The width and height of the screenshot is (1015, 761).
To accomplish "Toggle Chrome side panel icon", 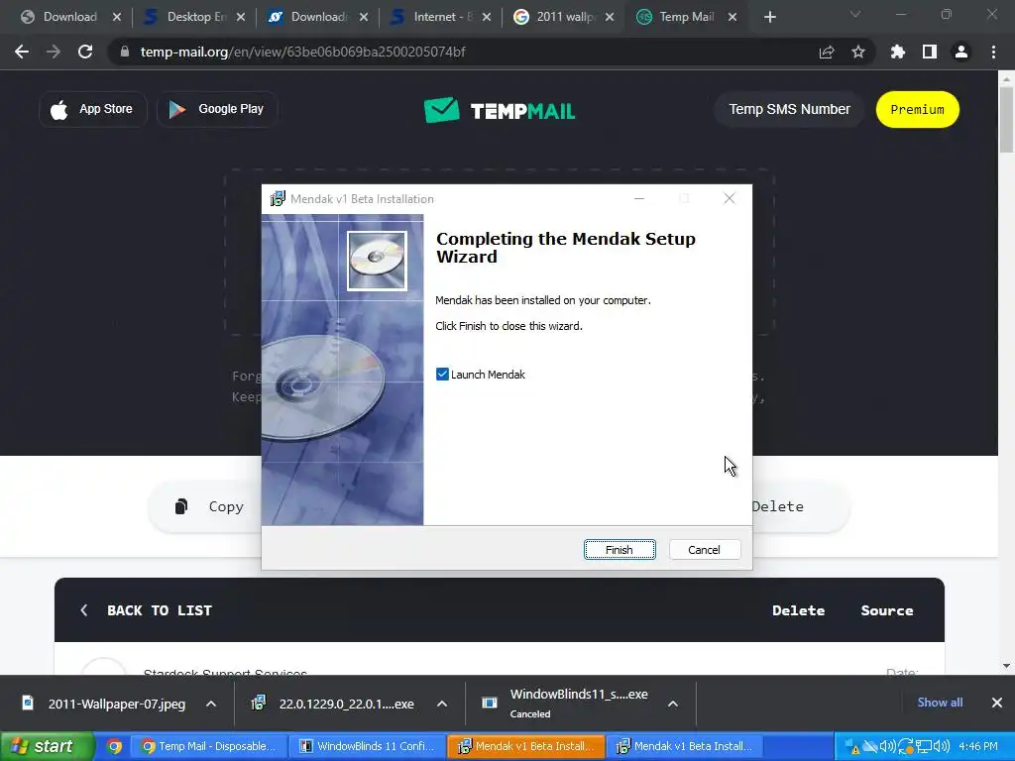I will [x=930, y=52].
